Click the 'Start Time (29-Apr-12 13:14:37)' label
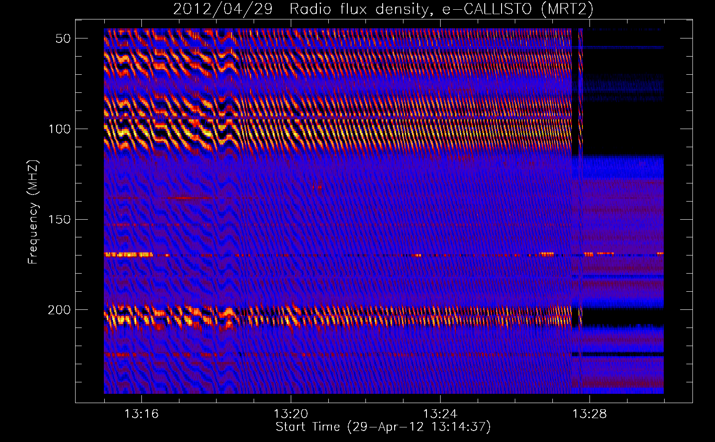 click(383, 427)
